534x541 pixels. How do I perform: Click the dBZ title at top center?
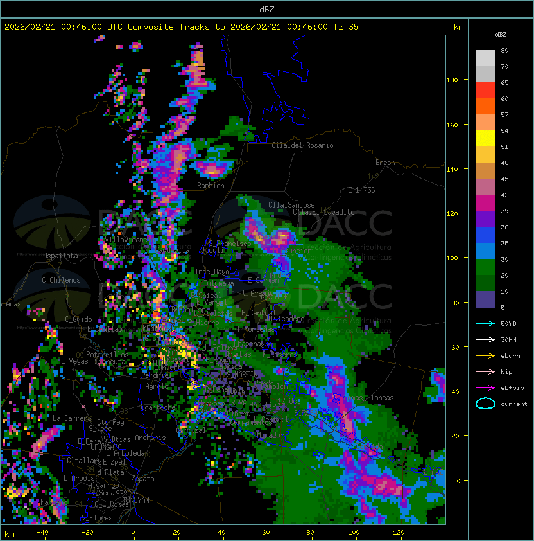pos(267,9)
